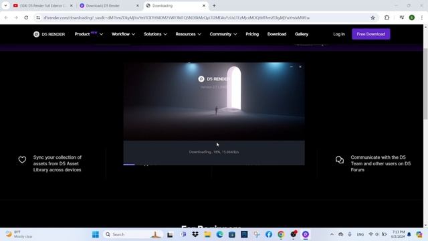Open the clock and date in the taskbar
The width and height of the screenshot is (428, 241).
pos(398,234)
